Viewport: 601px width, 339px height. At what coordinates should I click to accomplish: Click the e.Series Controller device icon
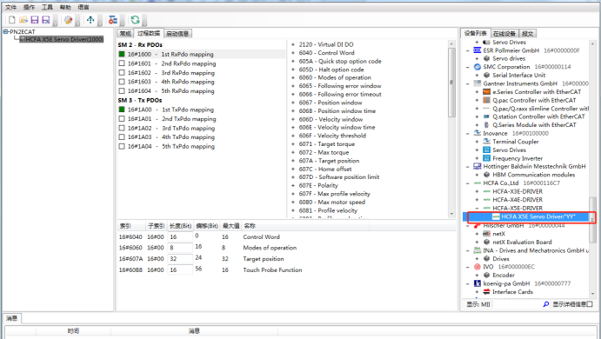(486, 91)
